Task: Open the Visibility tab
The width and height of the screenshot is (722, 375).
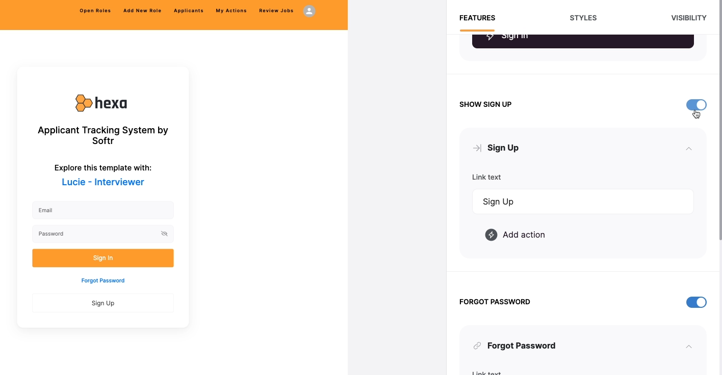Action: click(x=689, y=18)
